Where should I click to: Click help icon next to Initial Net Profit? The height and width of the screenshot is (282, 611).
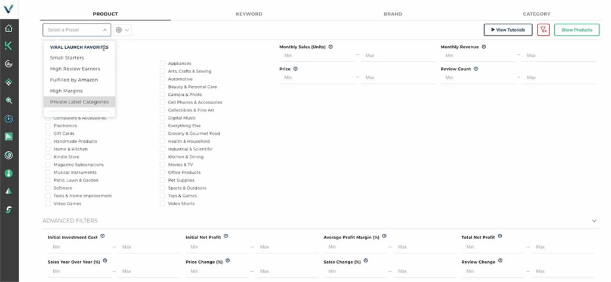click(226, 236)
